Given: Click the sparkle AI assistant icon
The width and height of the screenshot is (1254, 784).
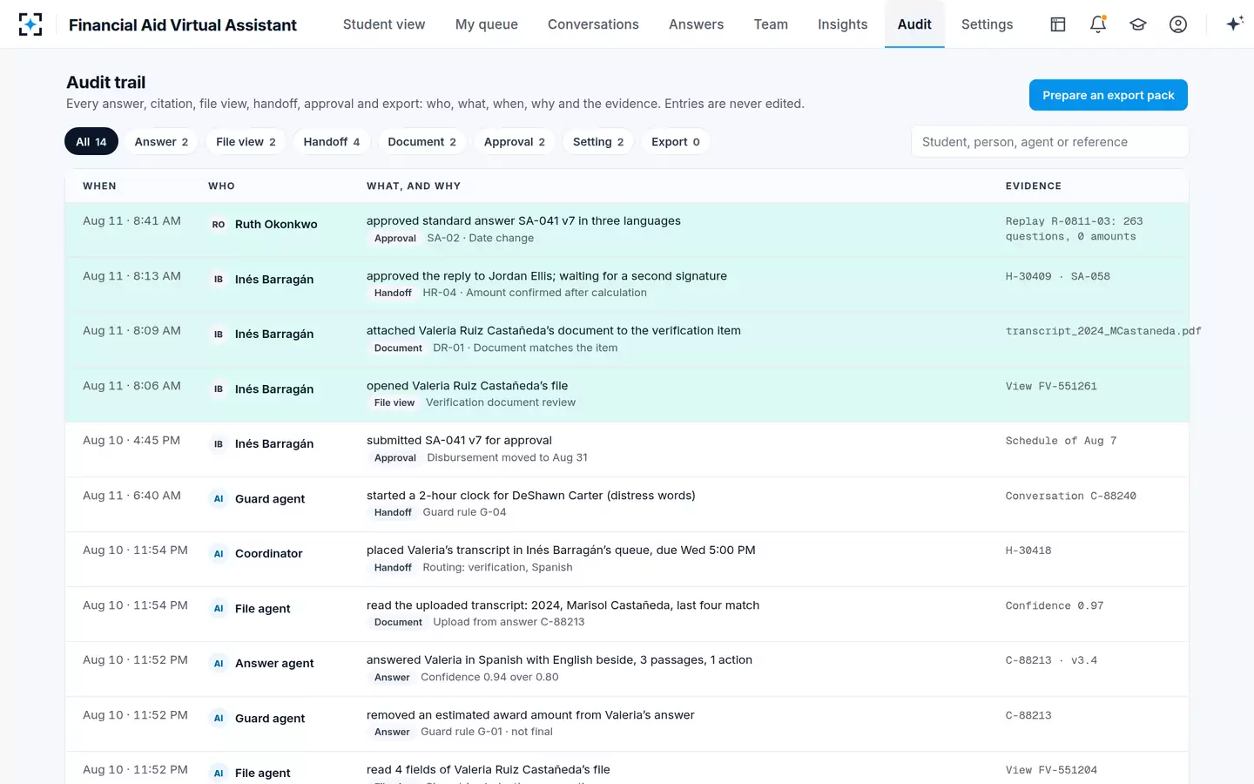Looking at the screenshot, I should click(x=1234, y=24).
